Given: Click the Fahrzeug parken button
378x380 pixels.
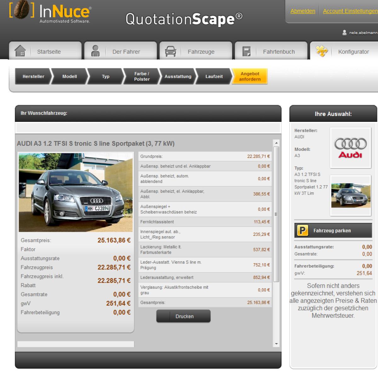Looking at the screenshot, I should tap(333, 230).
